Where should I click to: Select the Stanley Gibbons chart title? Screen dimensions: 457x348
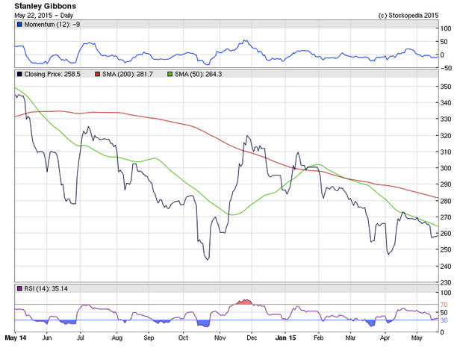[45, 6]
